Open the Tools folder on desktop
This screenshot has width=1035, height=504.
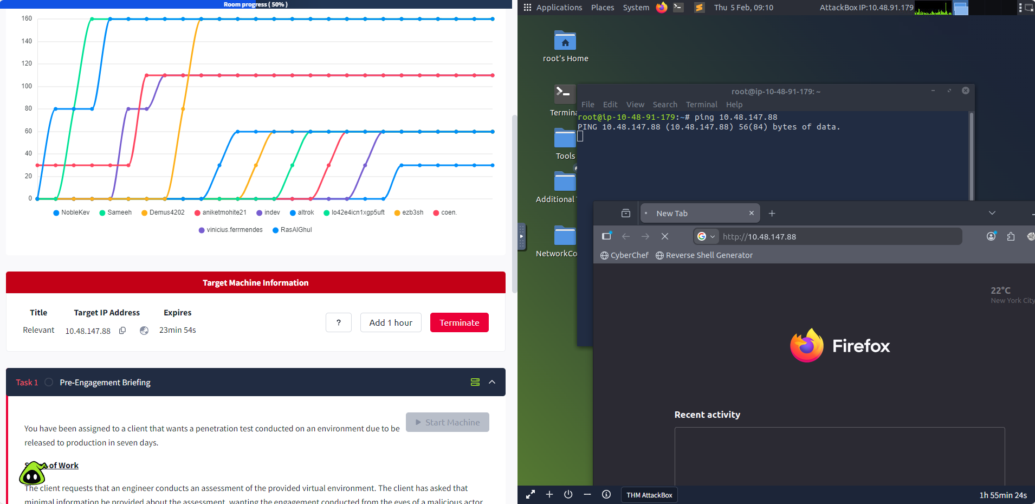pyautogui.click(x=565, y=139)
